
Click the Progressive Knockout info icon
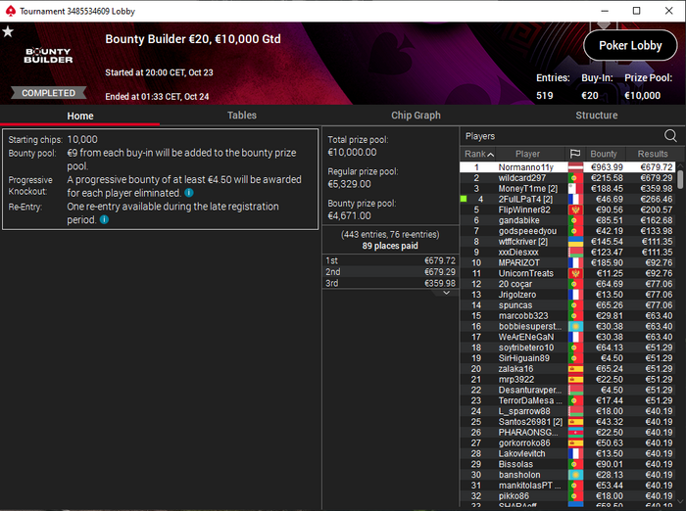[x=188, y=193]
